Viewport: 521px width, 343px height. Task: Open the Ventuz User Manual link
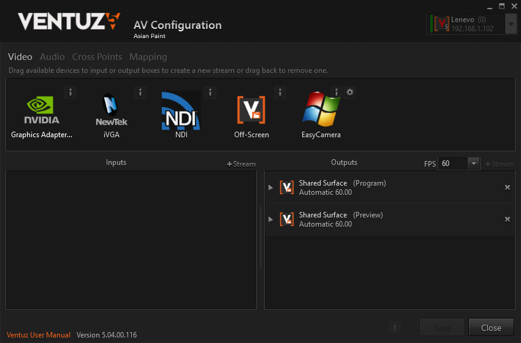(x=39, y=335)
